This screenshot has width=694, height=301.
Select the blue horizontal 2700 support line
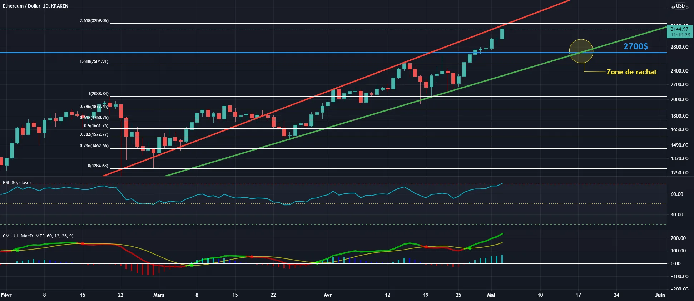(333, 53)
